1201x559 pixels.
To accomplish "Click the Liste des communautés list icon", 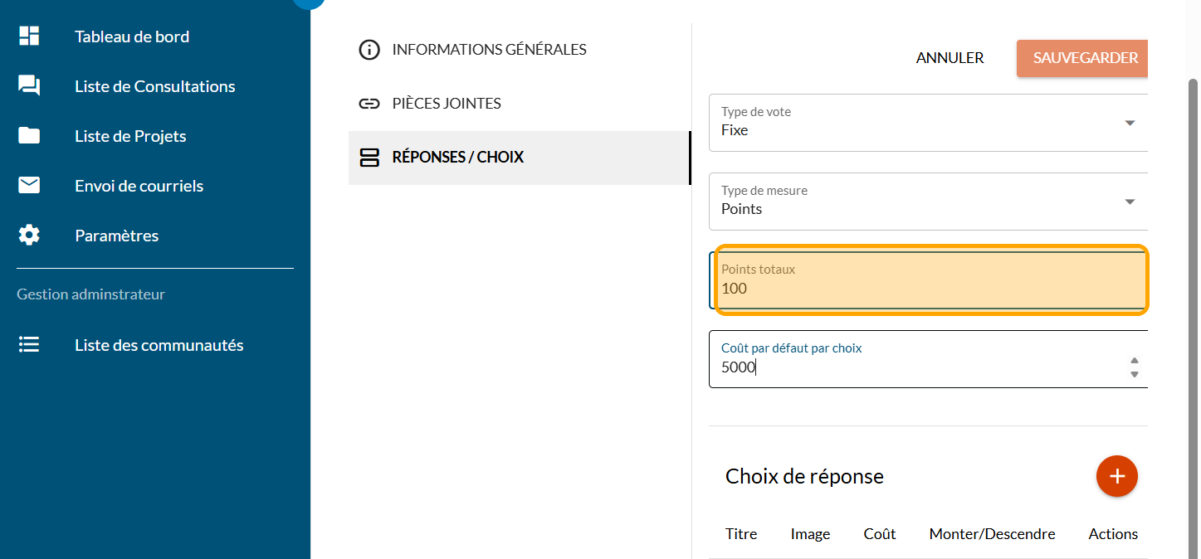I will pos(29,345).
